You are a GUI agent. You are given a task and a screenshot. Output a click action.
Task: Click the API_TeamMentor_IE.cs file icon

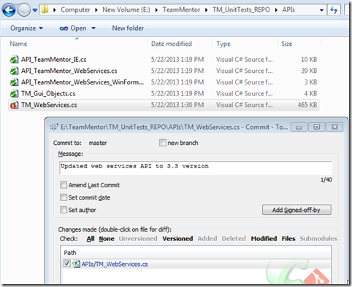tap(14, 60)
